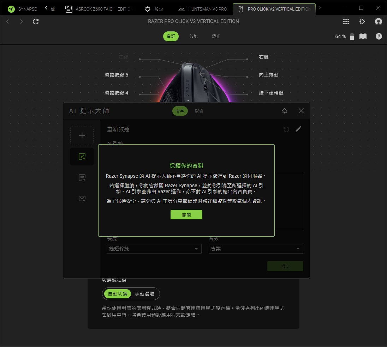387x347 pixels.
Task: Select the 滑鼠按鍵 5 button assignment
Action: 116,75
